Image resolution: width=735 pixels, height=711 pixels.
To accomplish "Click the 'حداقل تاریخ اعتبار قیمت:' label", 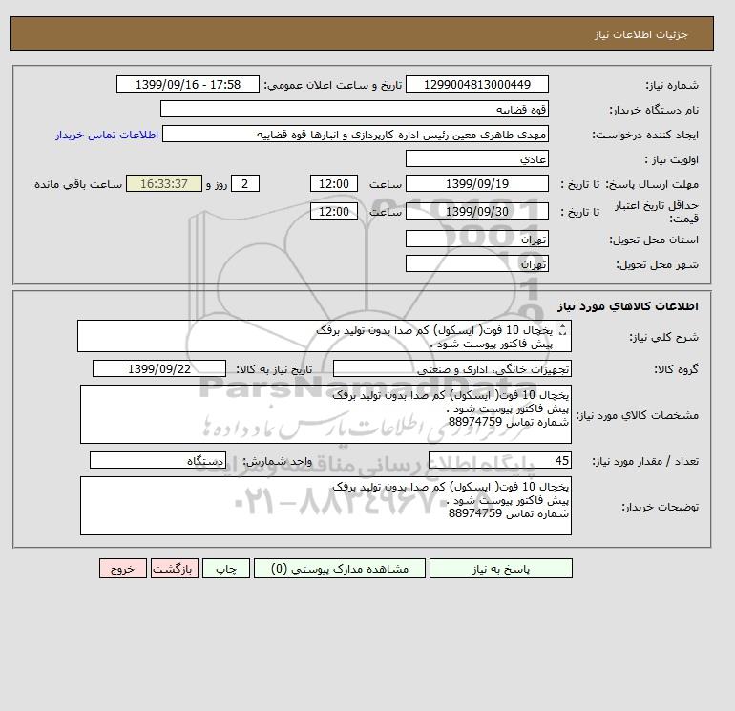I will [x=657, y=212].
